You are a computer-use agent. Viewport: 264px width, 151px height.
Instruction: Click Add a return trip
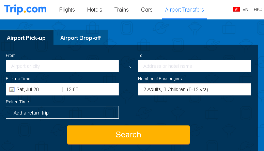(x=62, y=112)
